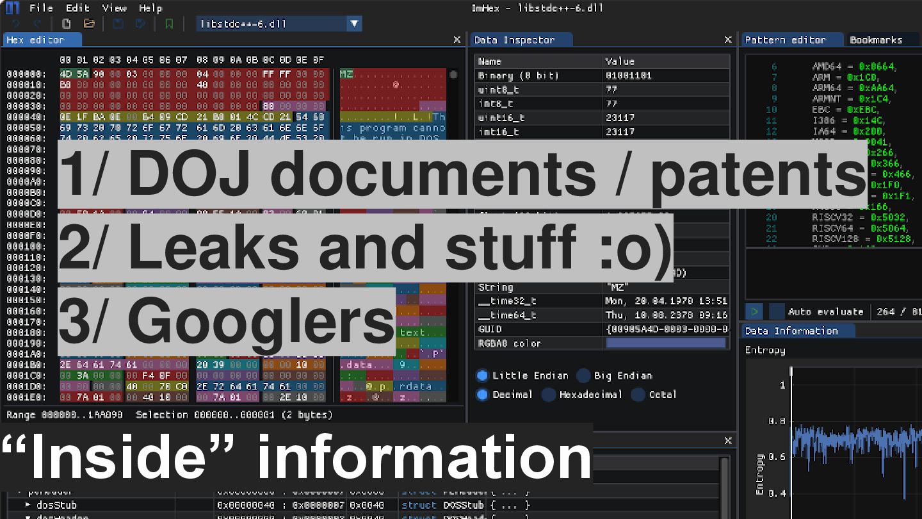Click the RGBA8 color swatch
Image resolution: width=922 pixels, height=519 pixels.
point(665,343)
